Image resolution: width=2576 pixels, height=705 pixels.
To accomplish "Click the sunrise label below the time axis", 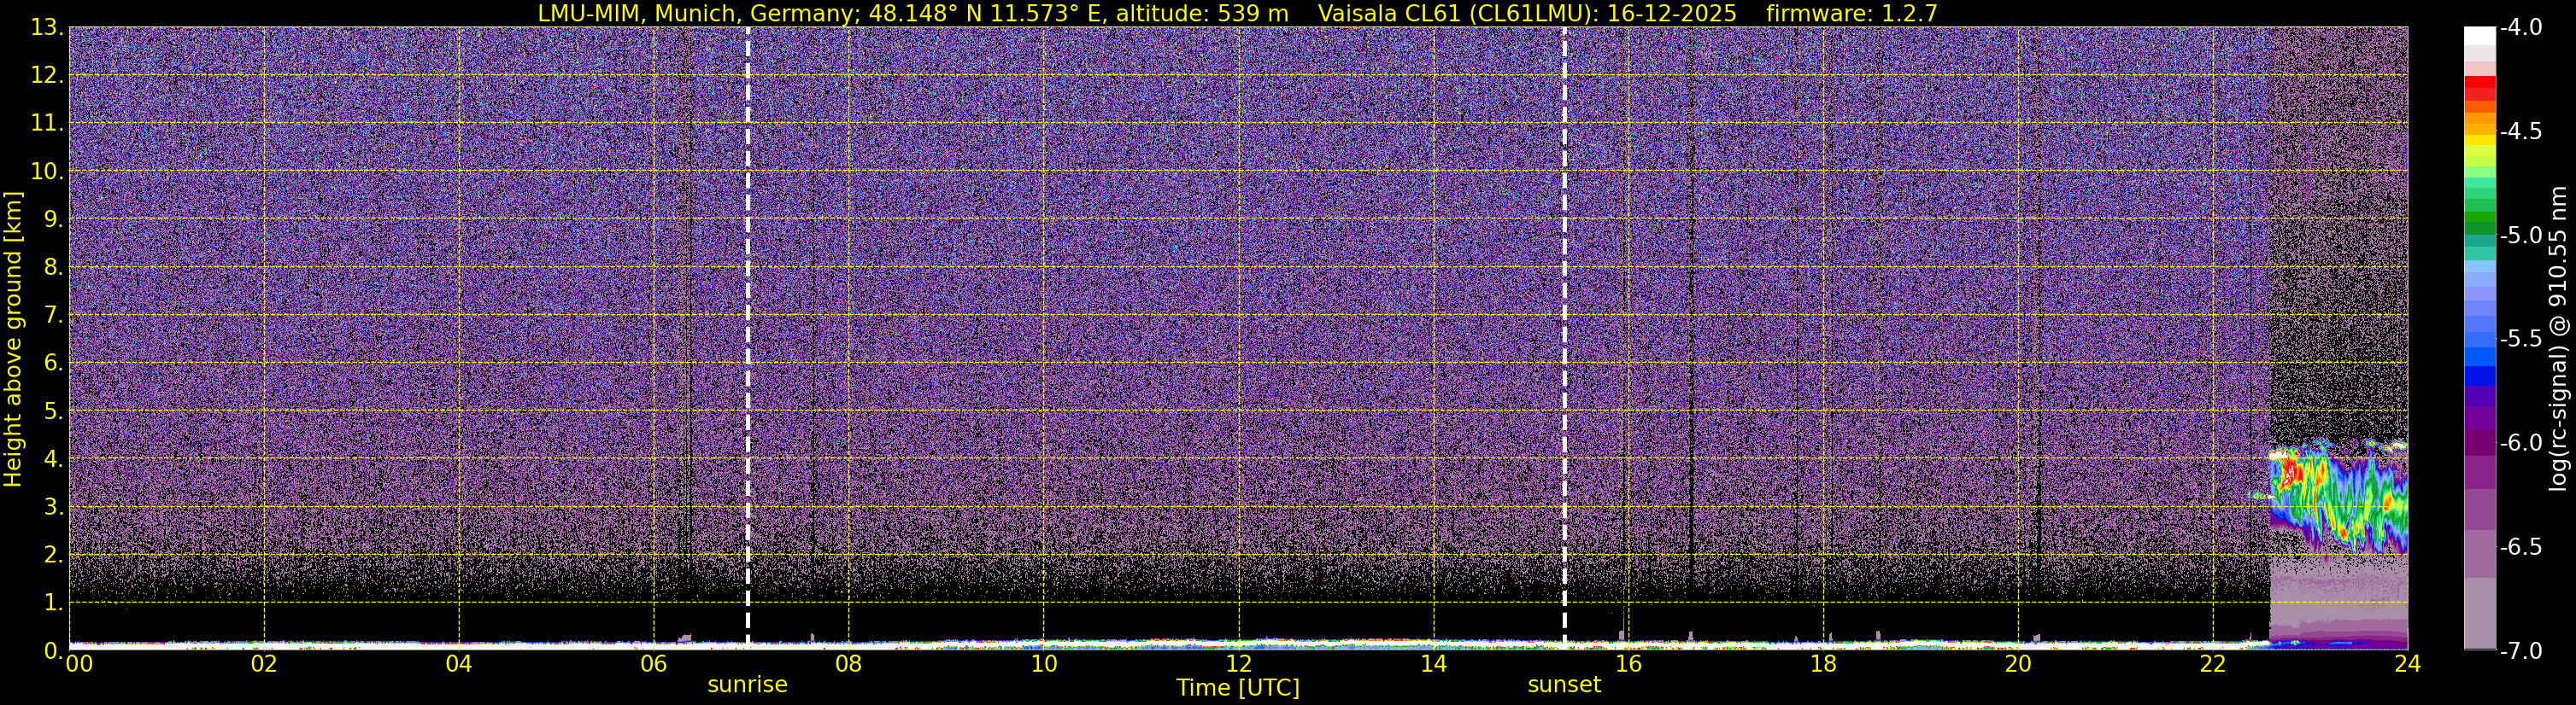I will pyautogui.click(x=747, y=685).
